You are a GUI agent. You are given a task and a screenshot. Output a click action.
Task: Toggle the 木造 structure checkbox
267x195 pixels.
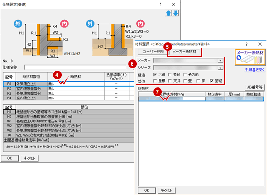point(155,74)
